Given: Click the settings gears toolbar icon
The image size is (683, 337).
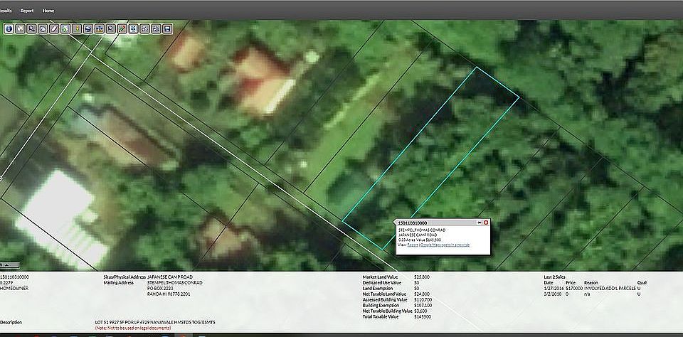Looking at the screenshot, I should [144, 29].
